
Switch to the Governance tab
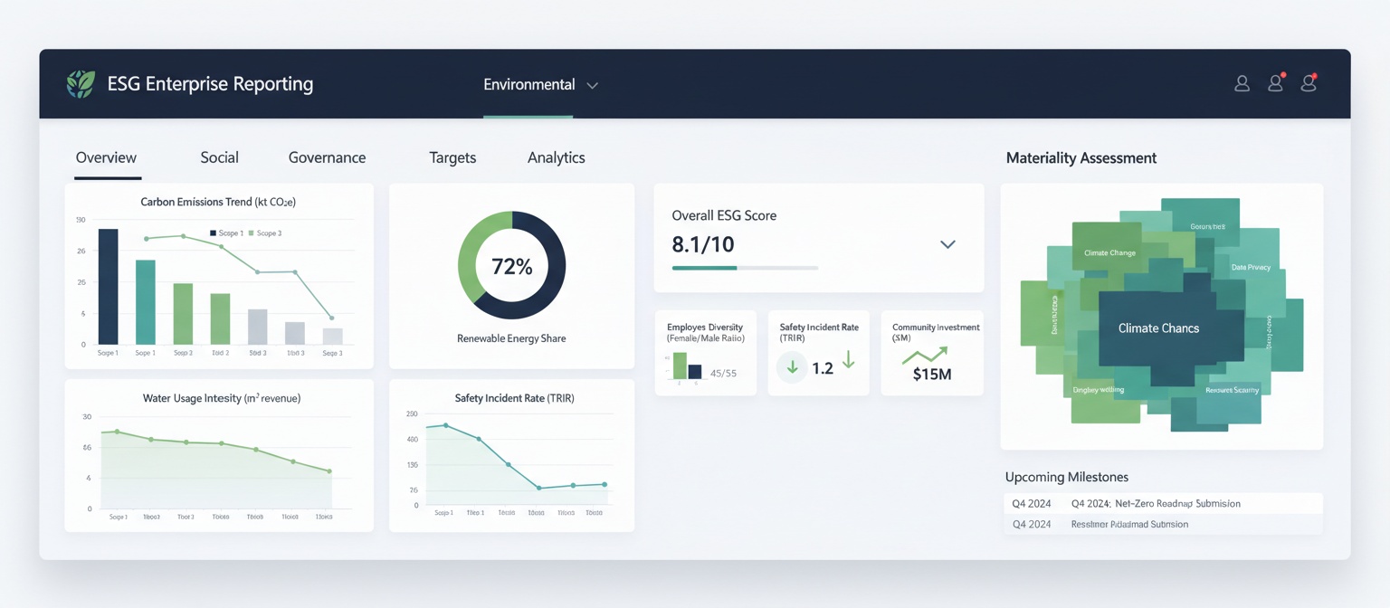tap(327, 157)
